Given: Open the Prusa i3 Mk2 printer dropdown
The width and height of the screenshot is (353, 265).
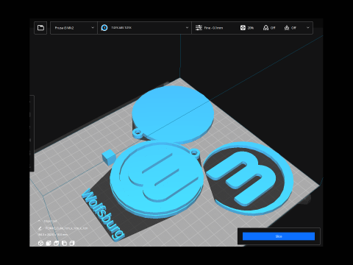Looking at the screenshot, I should click(74, 28).
